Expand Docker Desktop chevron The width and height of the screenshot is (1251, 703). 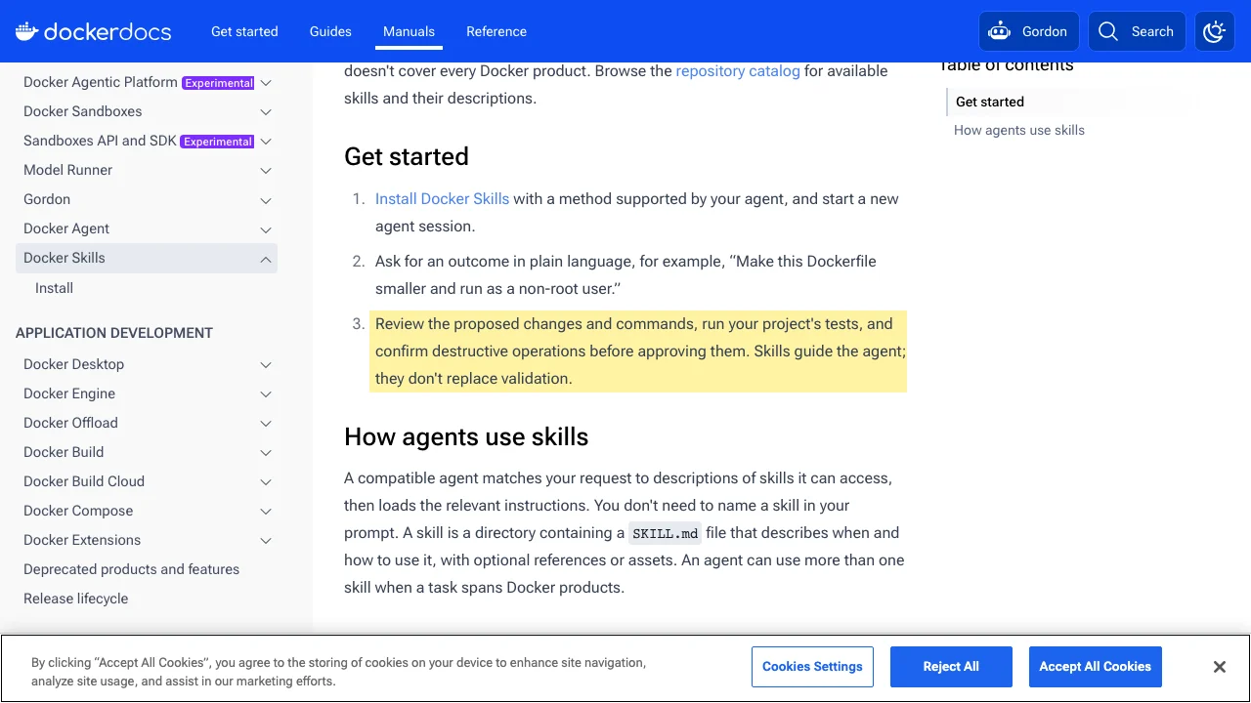click(x=266, y=365)
